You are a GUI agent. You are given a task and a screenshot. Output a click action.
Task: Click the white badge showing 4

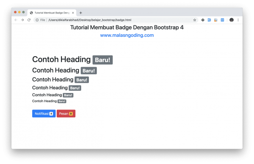pyautogui.click(x=51, y=114)
